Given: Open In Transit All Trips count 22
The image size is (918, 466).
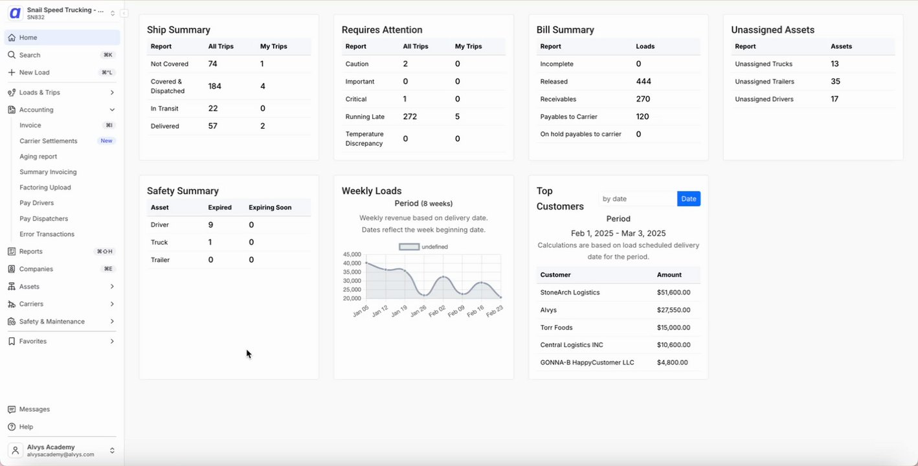Looking at the screenshot, I should pyautogui.click(x=213, y=108).
